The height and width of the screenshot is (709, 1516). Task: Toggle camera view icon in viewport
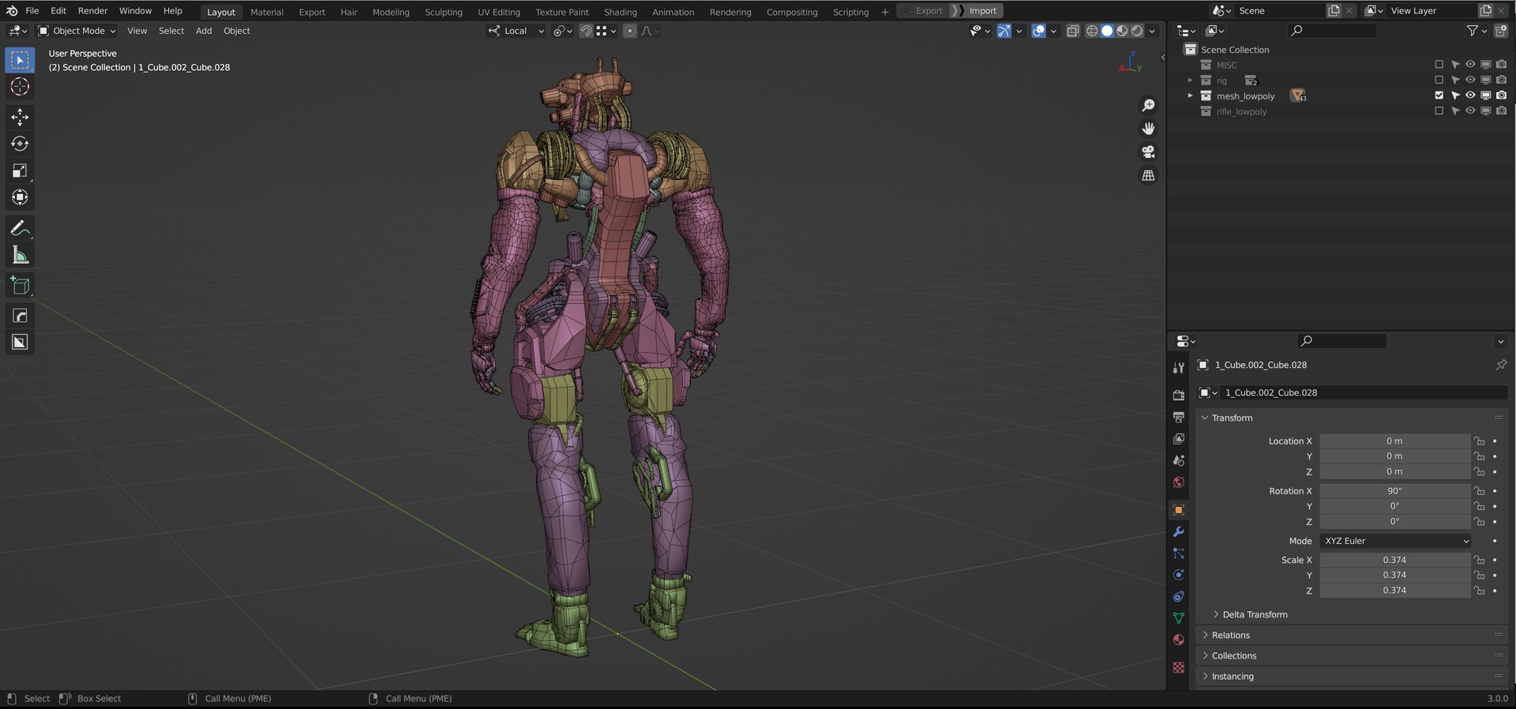tap(1148, 152)
